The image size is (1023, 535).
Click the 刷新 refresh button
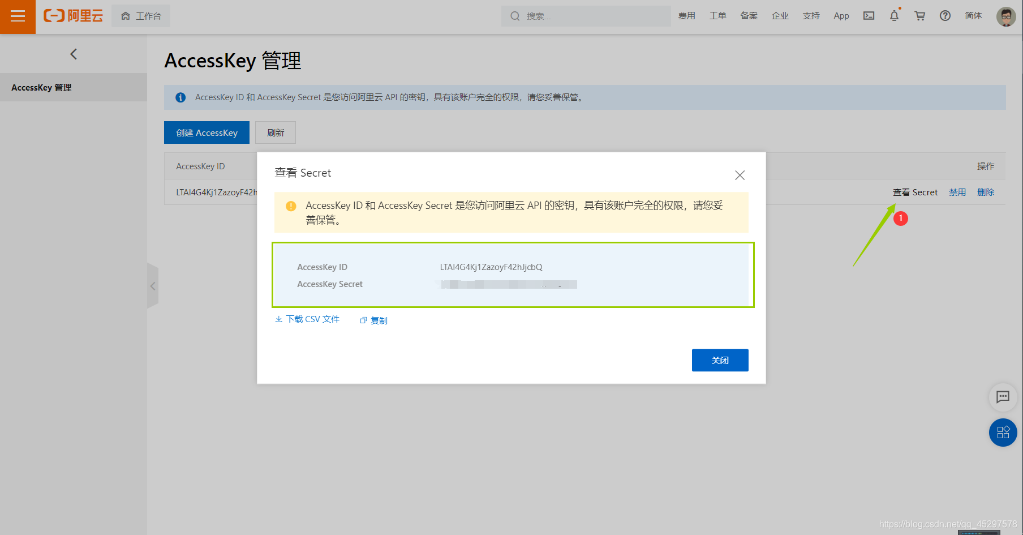(x=276, y=132)
